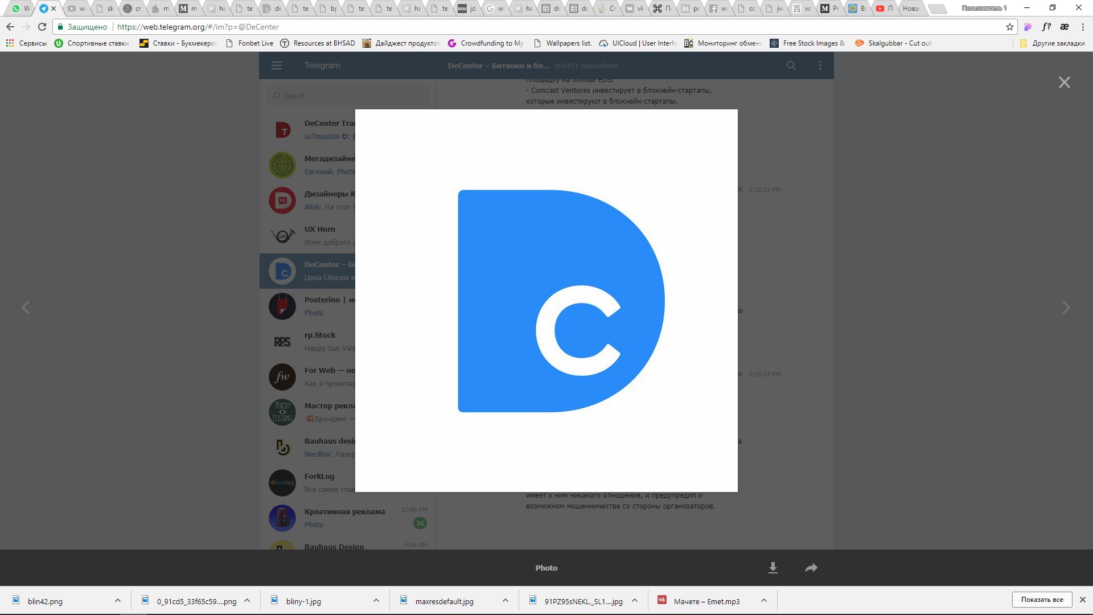Click the Показать все downloads button
This screenshot has height=615, width=1093.
tap(1042, 600)
